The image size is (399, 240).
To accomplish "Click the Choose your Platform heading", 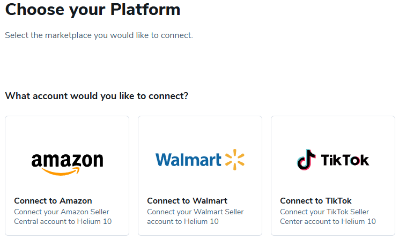I will coord(93,9).
